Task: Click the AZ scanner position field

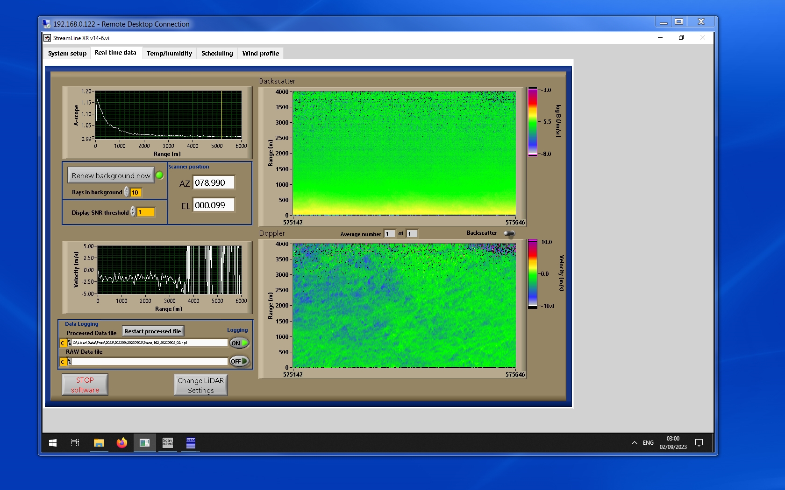Action: coord(214,183)
